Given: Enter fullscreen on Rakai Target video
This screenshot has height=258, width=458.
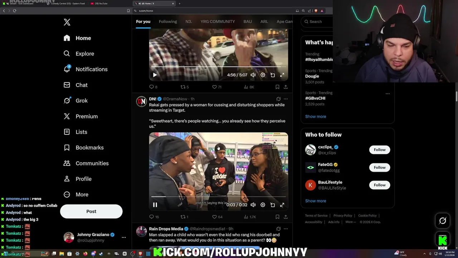Looking at the screenshot, I should 282,205.
